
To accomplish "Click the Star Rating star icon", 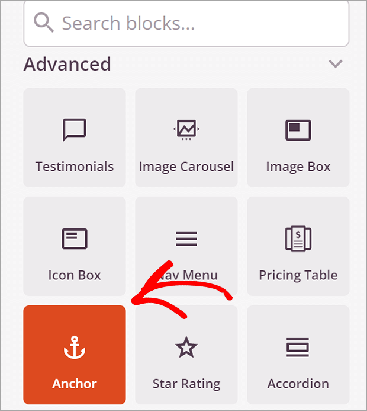I will [186, 347].
